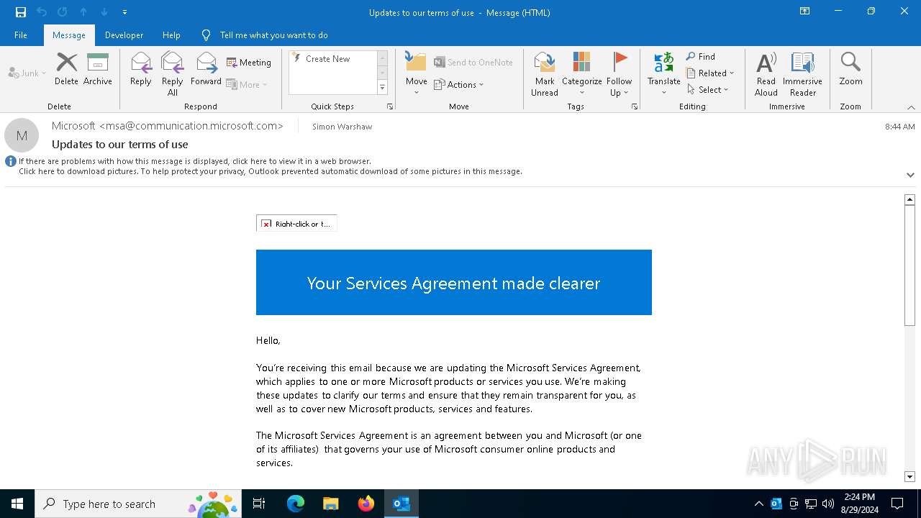The image size is (921, 518).
Task: Open the File menu
Action: [x=21, y=35]
